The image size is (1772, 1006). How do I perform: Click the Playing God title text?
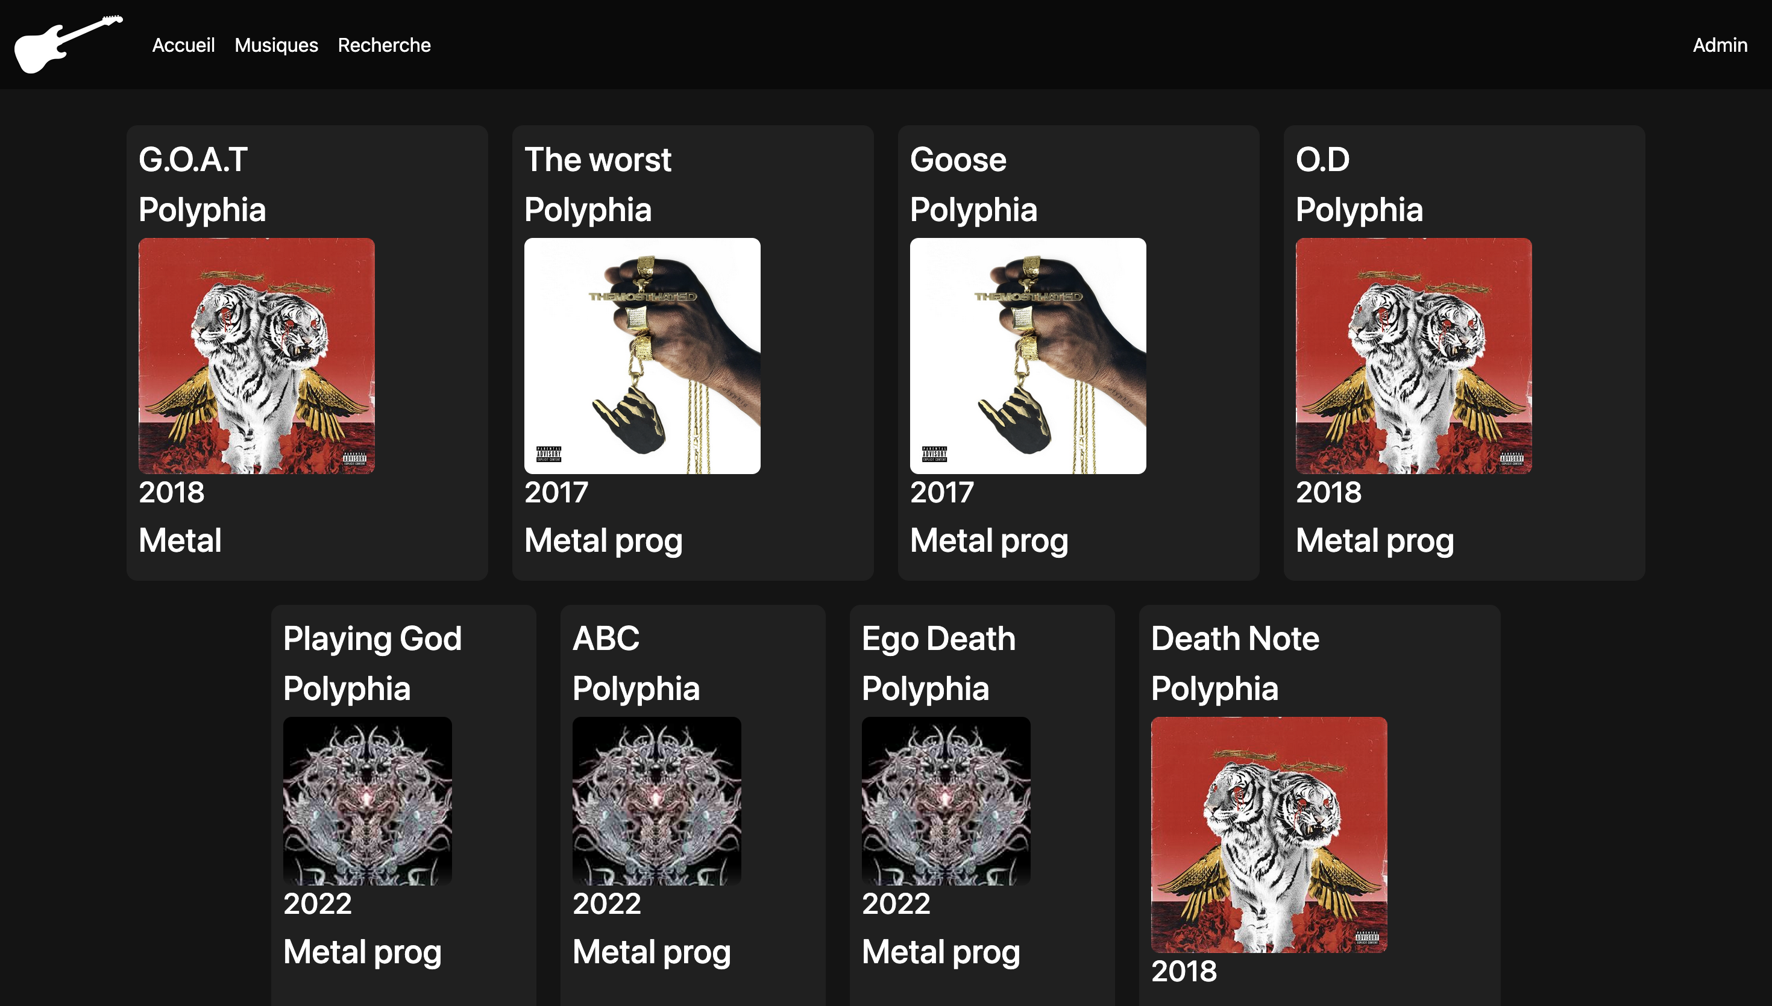(x=372, y=639)
